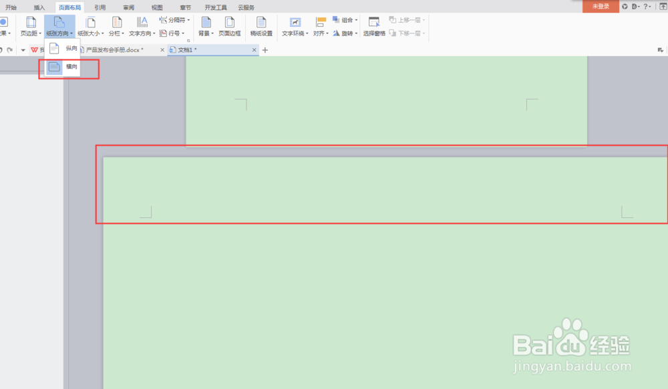
Task: Collapse the ribbon with the top-right icon
Action: coord(663,7)
